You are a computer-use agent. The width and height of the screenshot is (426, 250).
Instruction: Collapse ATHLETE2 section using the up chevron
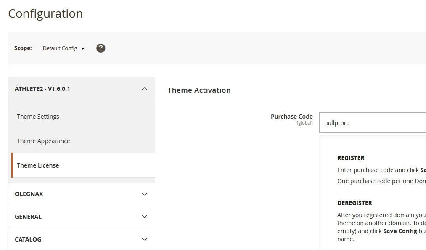coord(144,89)
